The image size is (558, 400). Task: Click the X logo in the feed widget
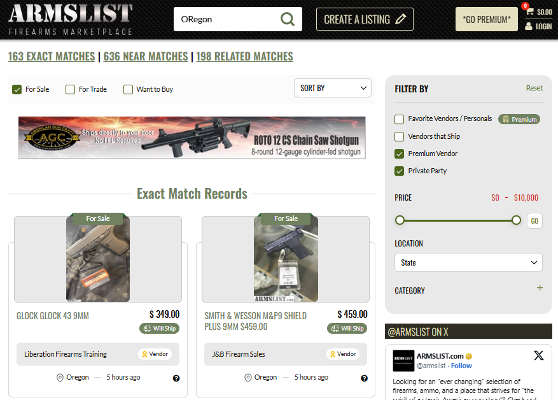[x=538, y=356]
